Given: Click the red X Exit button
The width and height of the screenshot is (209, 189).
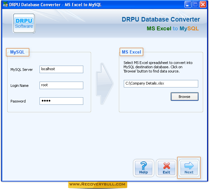Looking at the screenshot, I should coord(166,168).
